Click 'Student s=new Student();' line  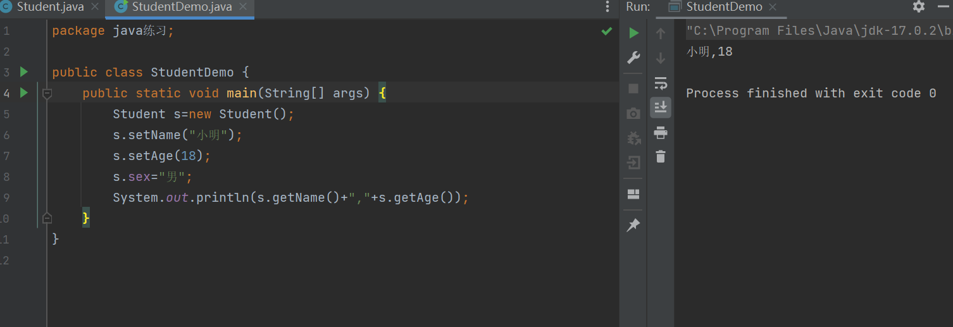[204, 114]
